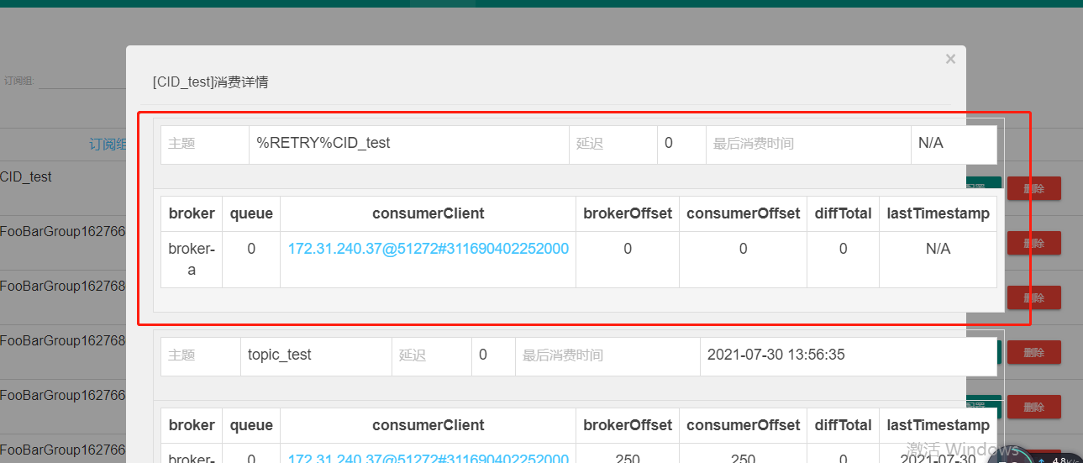Screen dimensions: 1083x463
Task: Click the 订阅组 input field behind dialog
Action: click(82, 81)
